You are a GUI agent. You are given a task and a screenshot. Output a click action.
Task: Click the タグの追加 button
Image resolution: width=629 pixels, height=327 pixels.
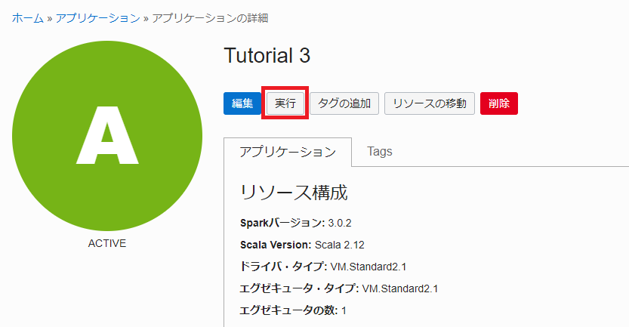(x=344, y=103)
